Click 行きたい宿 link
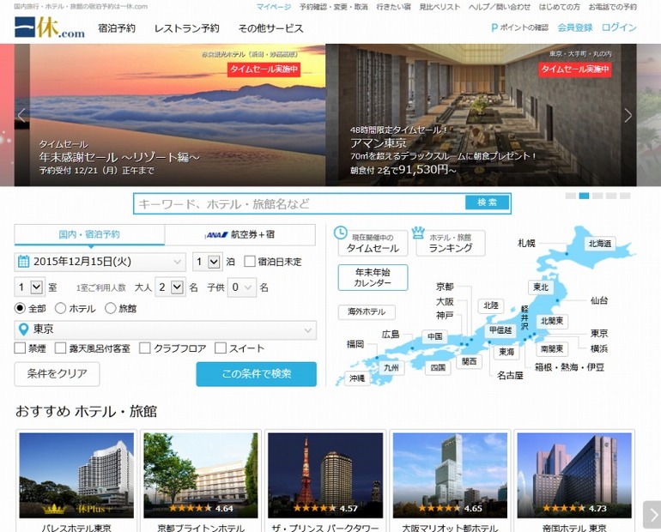 click(393, 7)
